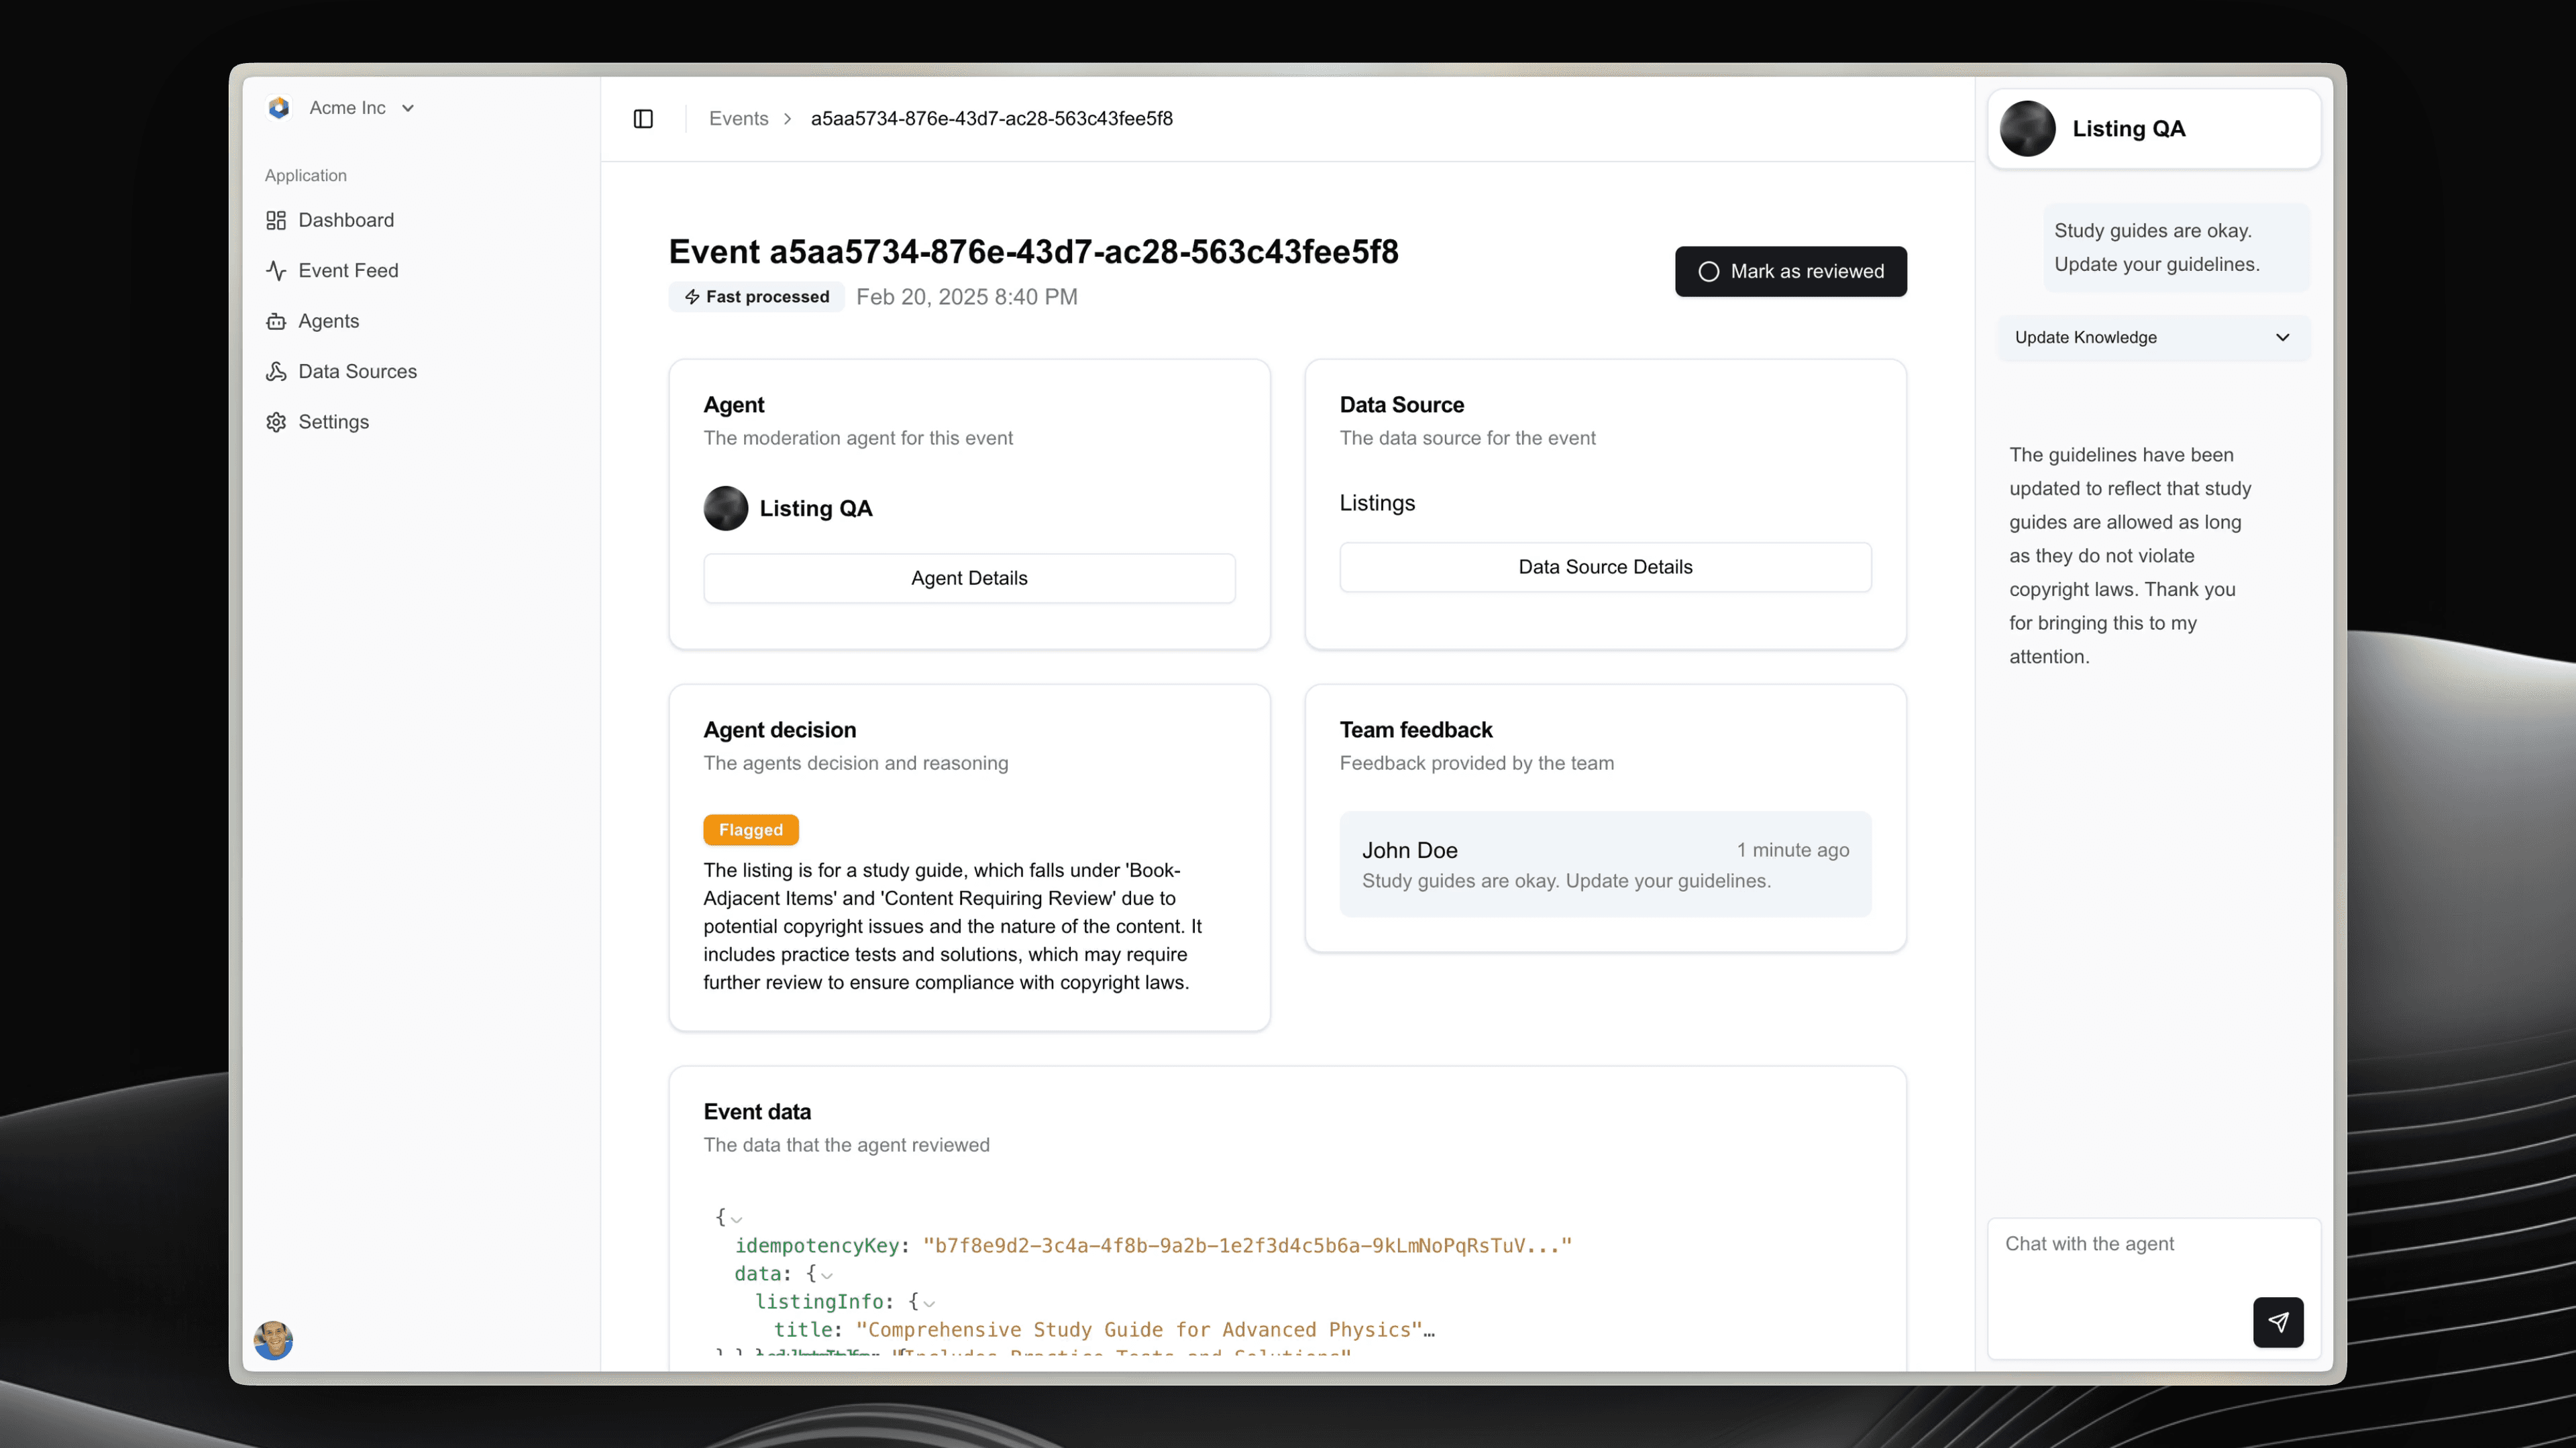Collapse the data JSON node

pyautogui.click(x=826, y=1275)
